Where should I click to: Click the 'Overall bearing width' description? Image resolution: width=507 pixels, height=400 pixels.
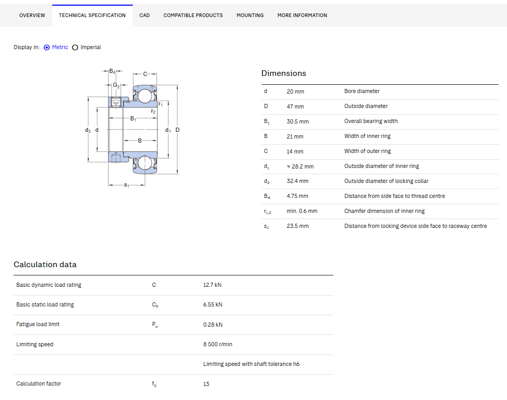click(371, 121)
